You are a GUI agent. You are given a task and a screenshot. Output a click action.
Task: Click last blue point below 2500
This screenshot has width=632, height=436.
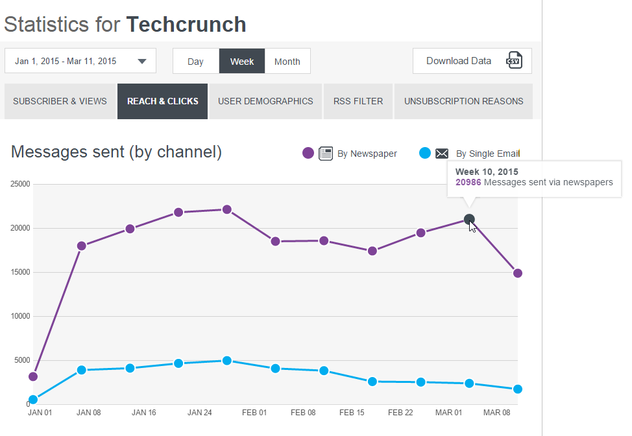tap(518, 389)
